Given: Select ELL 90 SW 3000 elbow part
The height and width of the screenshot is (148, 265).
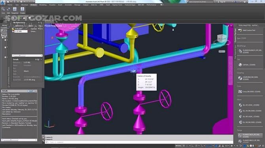Looking at the screenshot, I should pyautogui.click(x=250, y=122).
